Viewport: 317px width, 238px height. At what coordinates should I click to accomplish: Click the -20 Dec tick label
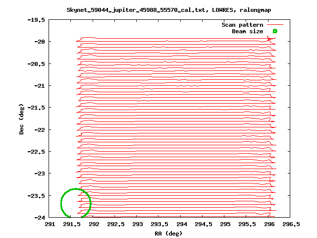pos(40,42)
